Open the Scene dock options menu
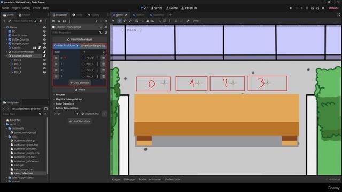The image size is (342, 192). pos(46,21)
